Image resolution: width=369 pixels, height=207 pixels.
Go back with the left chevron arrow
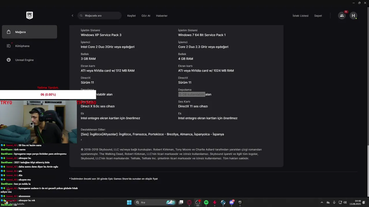[x=72, y=16]
